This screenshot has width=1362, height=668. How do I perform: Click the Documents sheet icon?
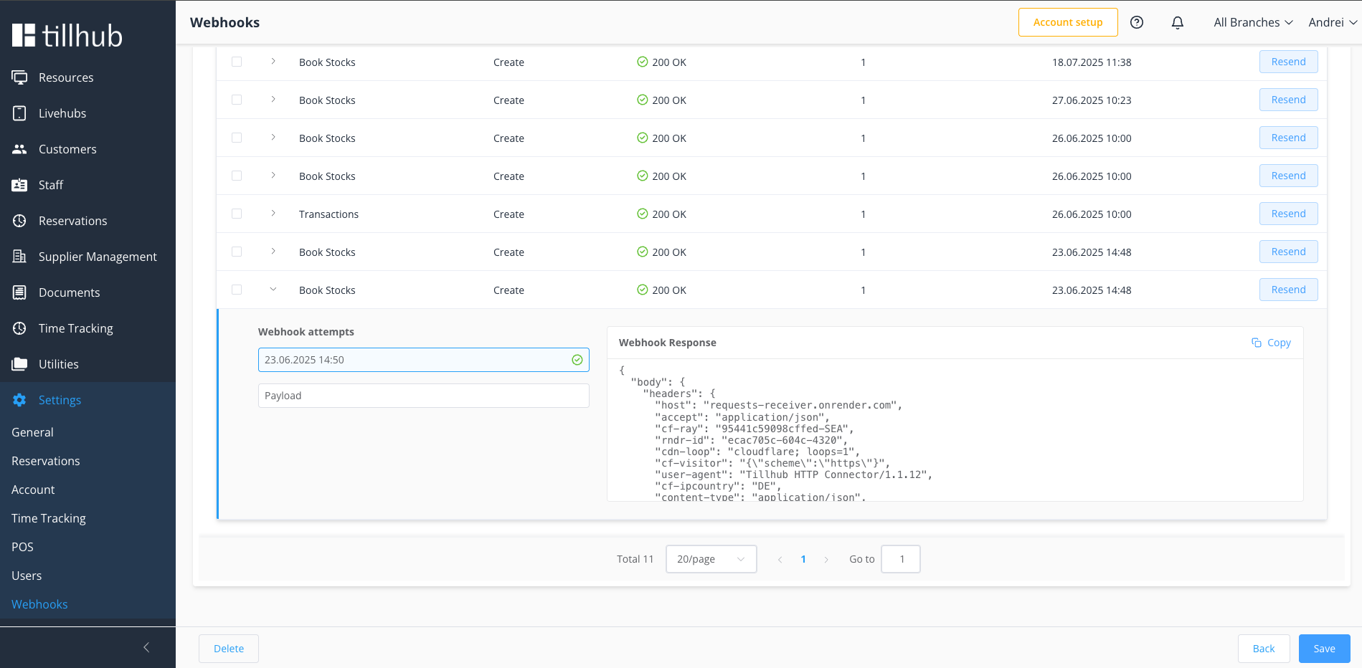click(19, 292)
